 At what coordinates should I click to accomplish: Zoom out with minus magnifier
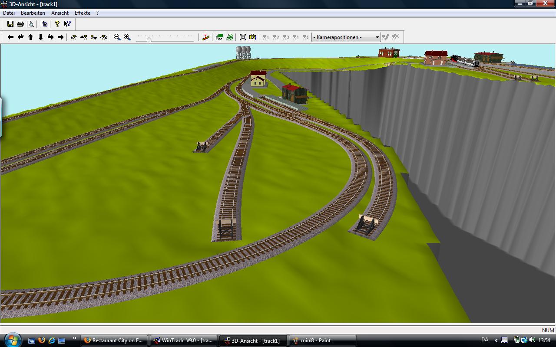click(x=117, y=37)
